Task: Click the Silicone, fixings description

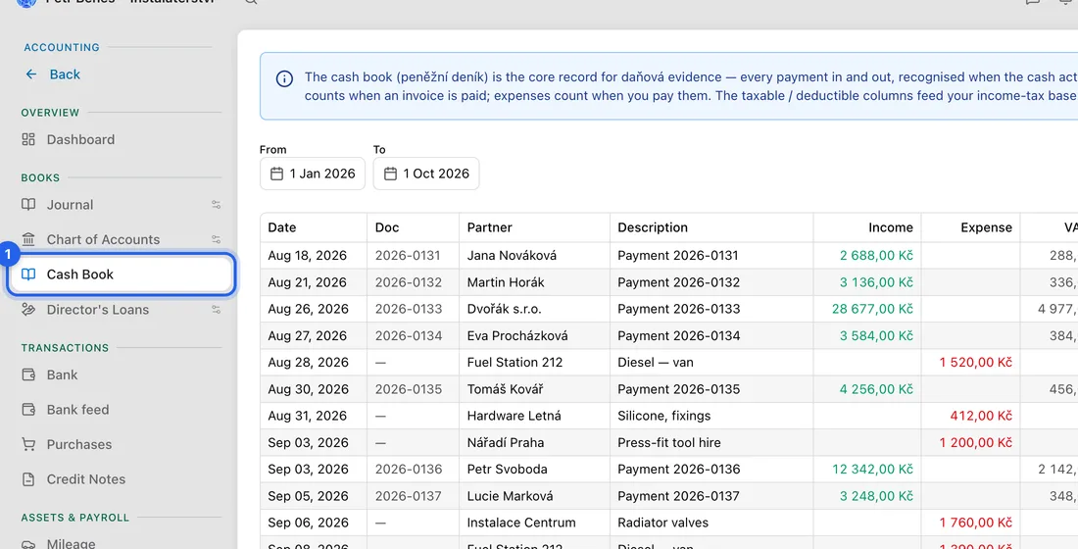Action: click(664, 416)
